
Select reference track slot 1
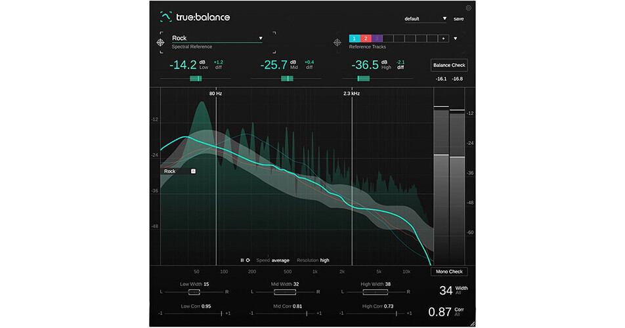point(355,39)
